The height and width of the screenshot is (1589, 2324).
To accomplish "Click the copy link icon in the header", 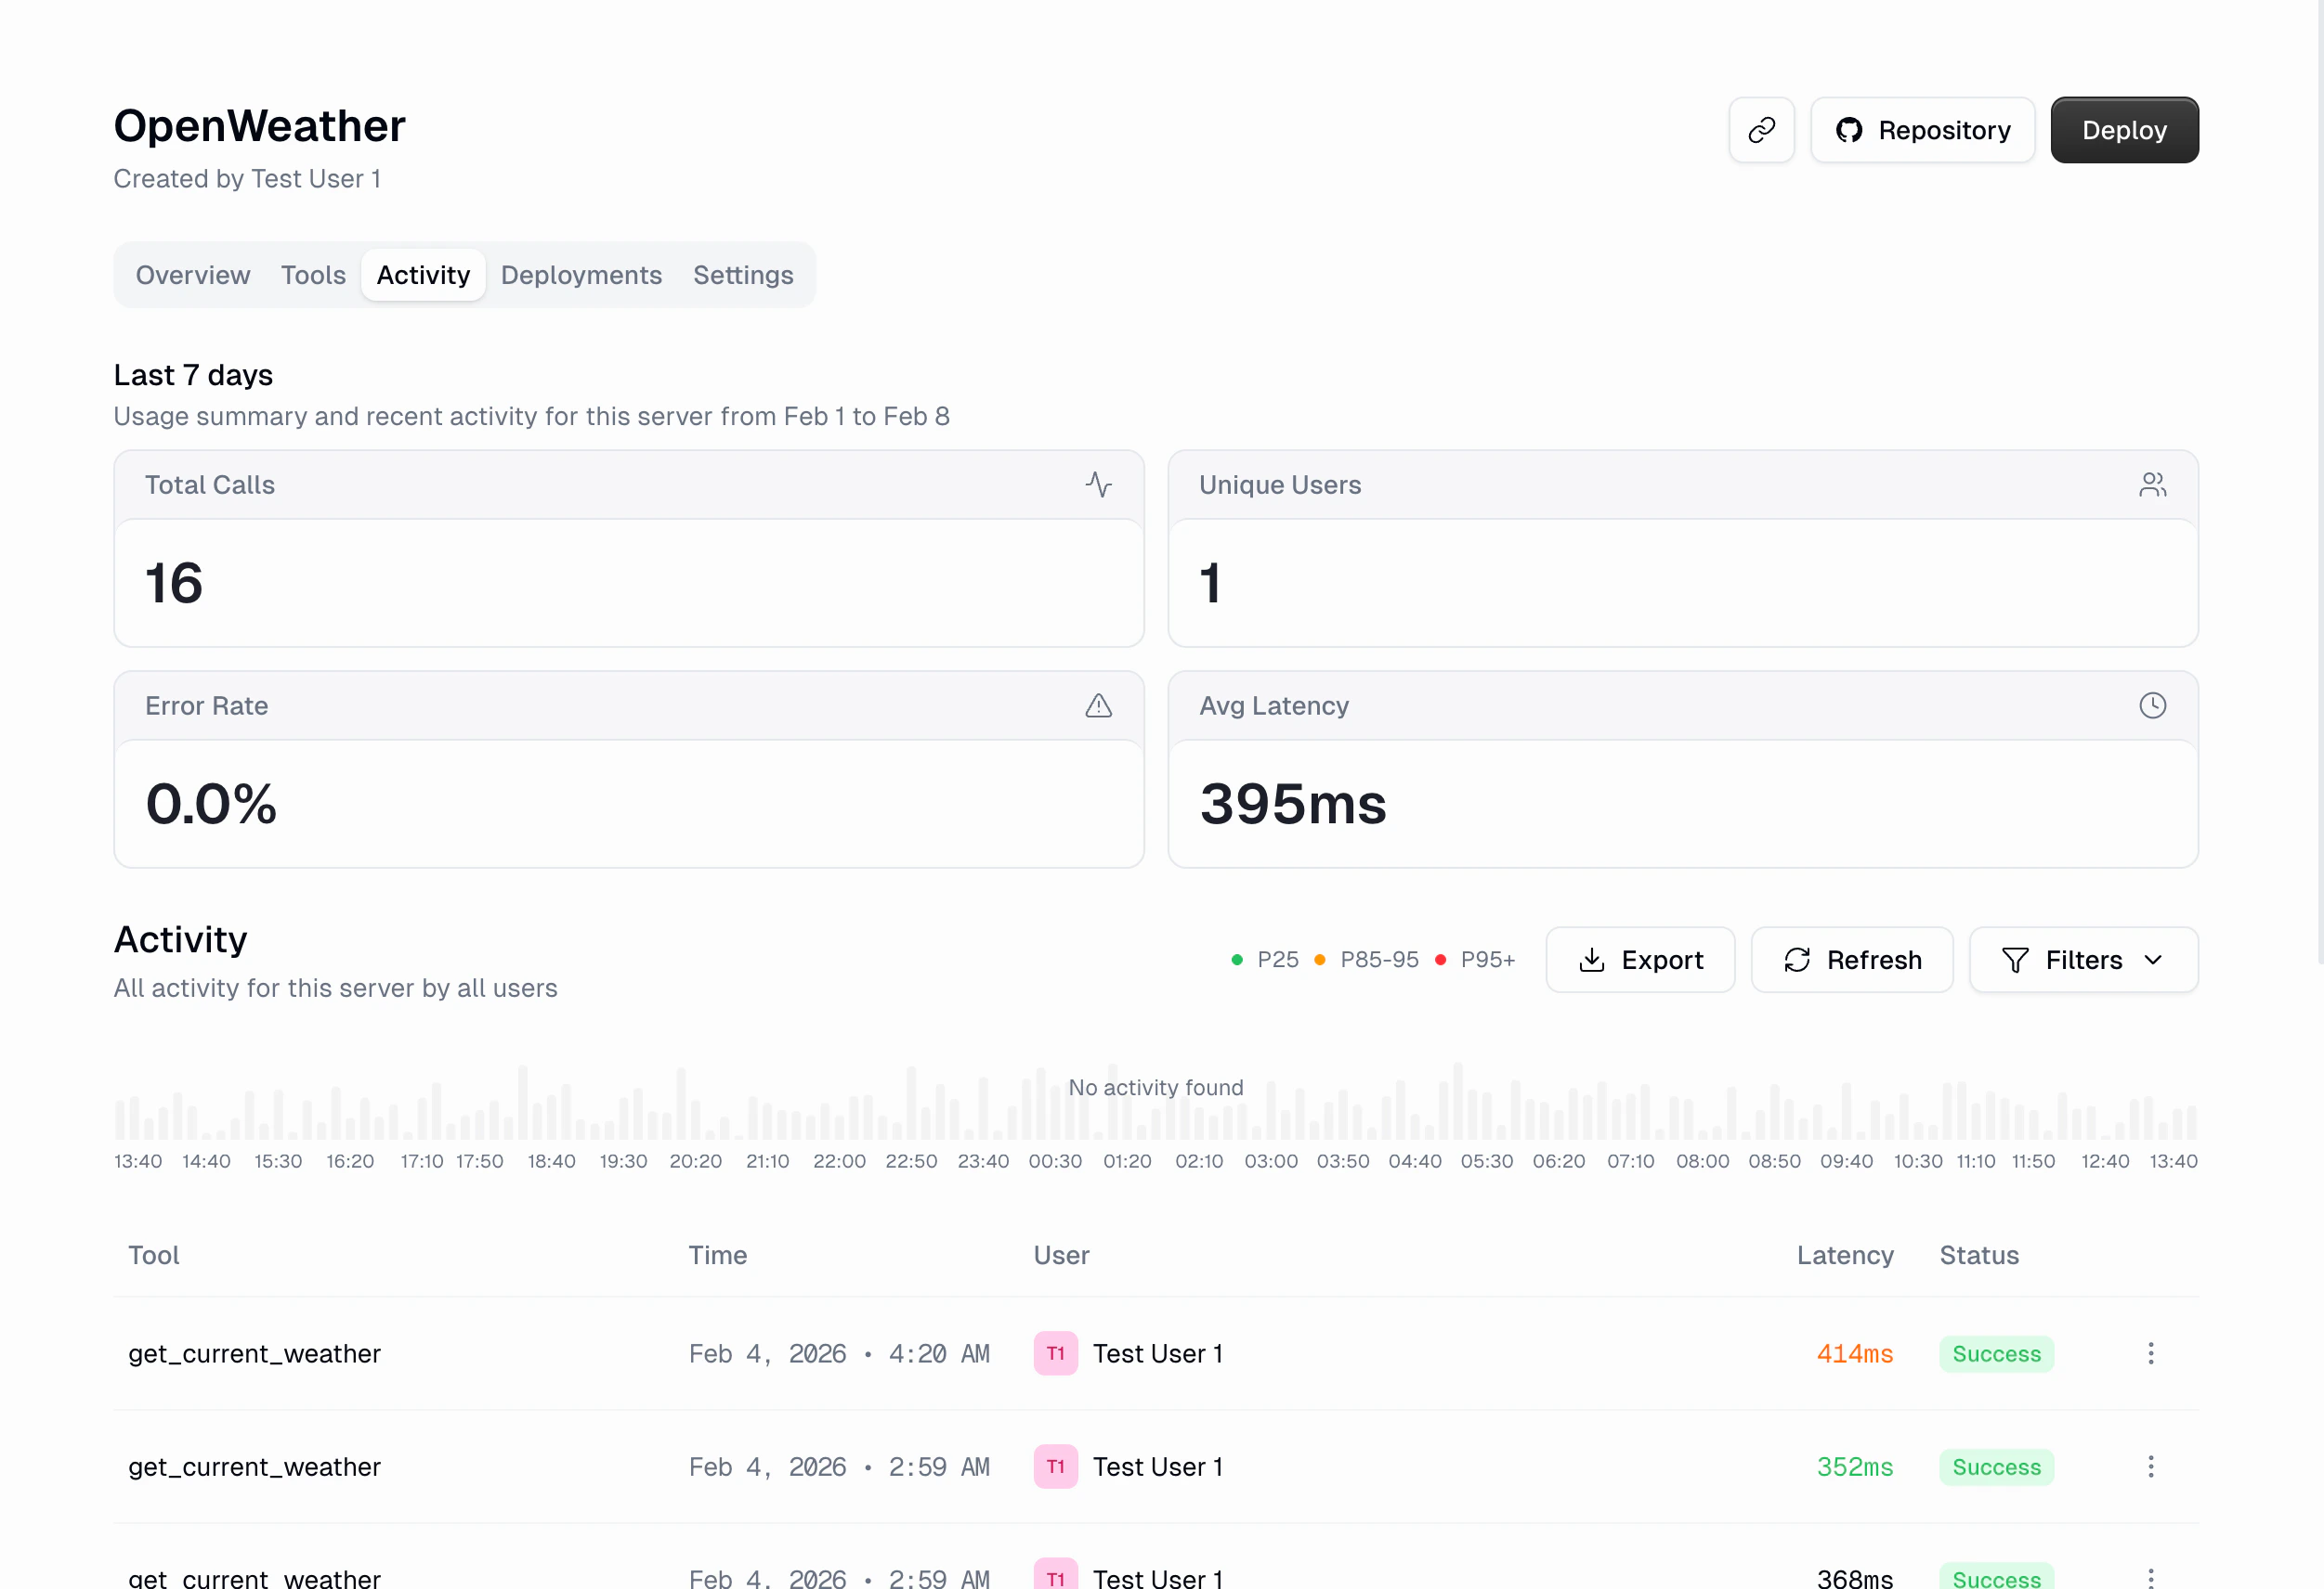I will pyautogui.click(x=1761, y=129).
